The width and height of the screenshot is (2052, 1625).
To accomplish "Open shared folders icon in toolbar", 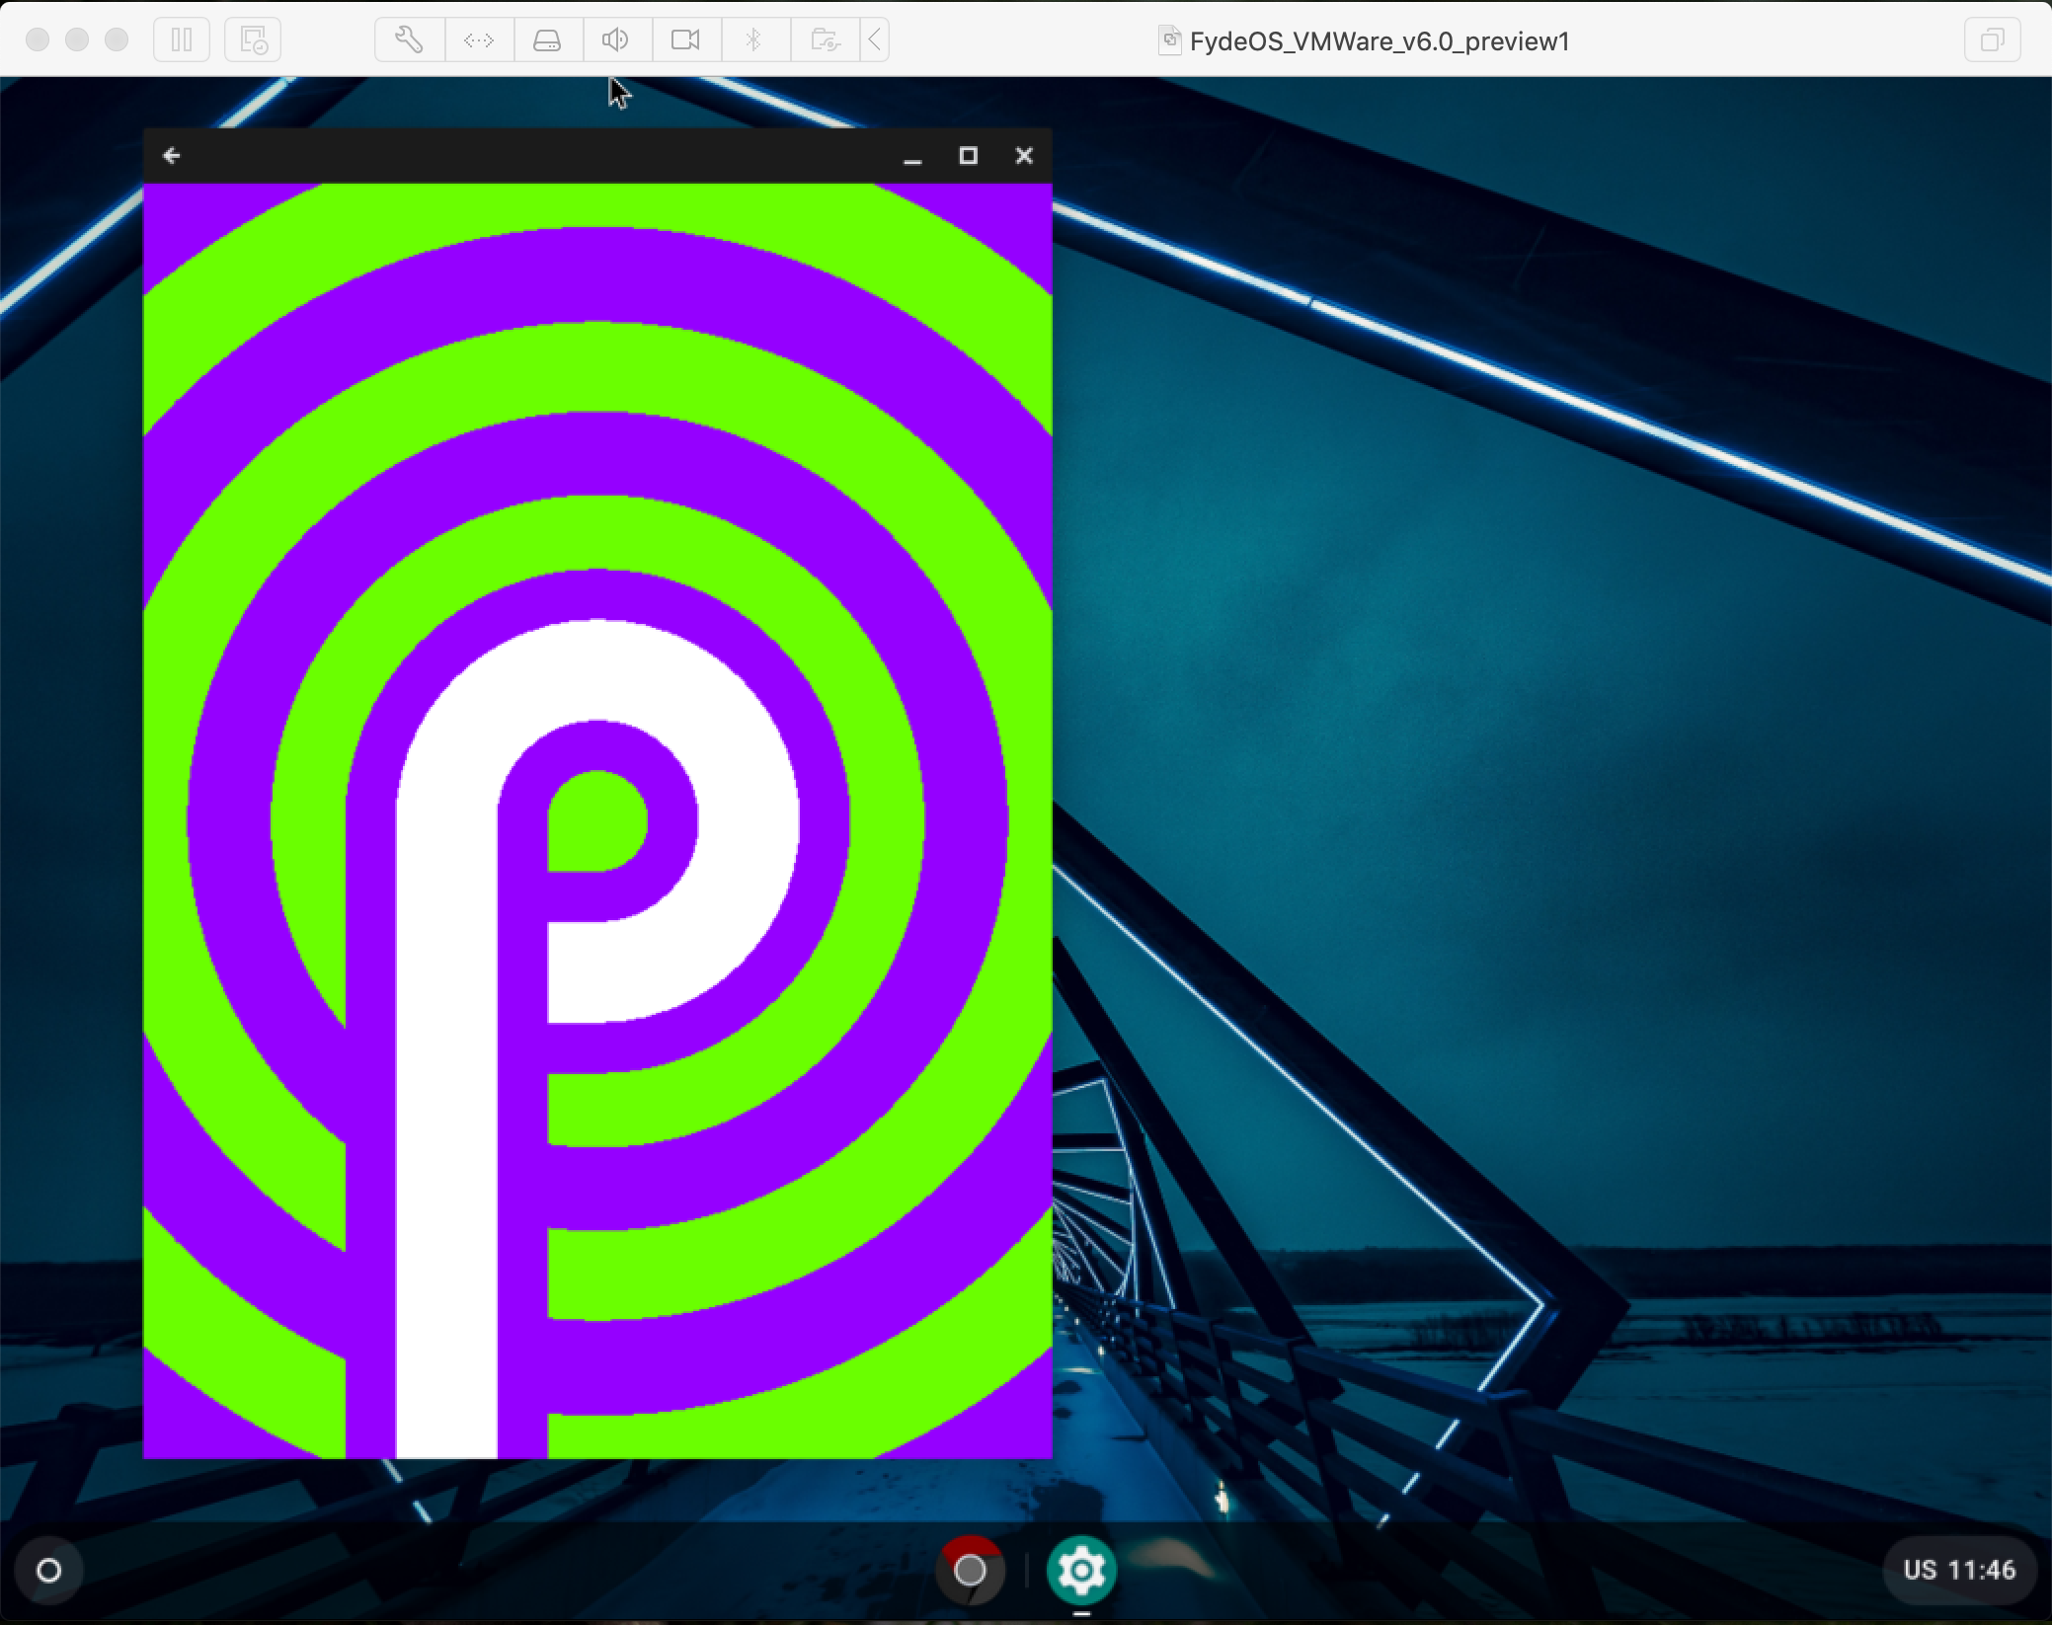I will (825, 40).
